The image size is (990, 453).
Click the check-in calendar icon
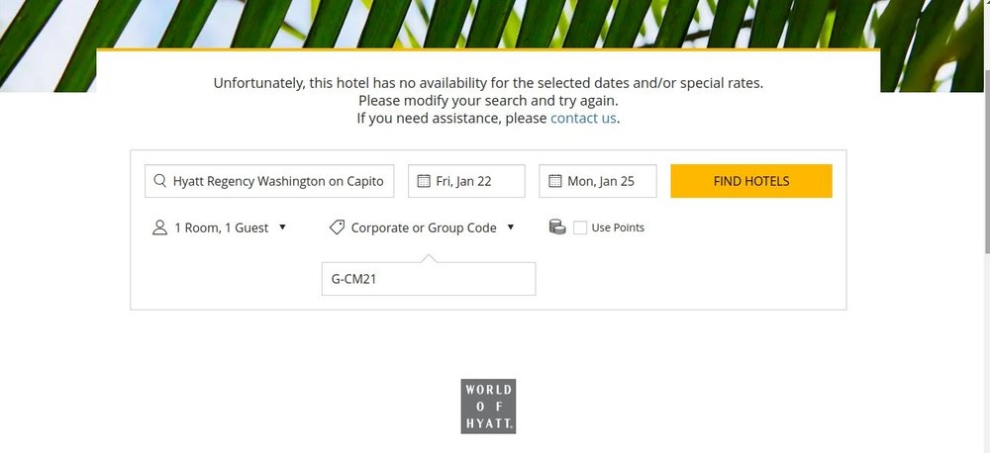point(424,181)
